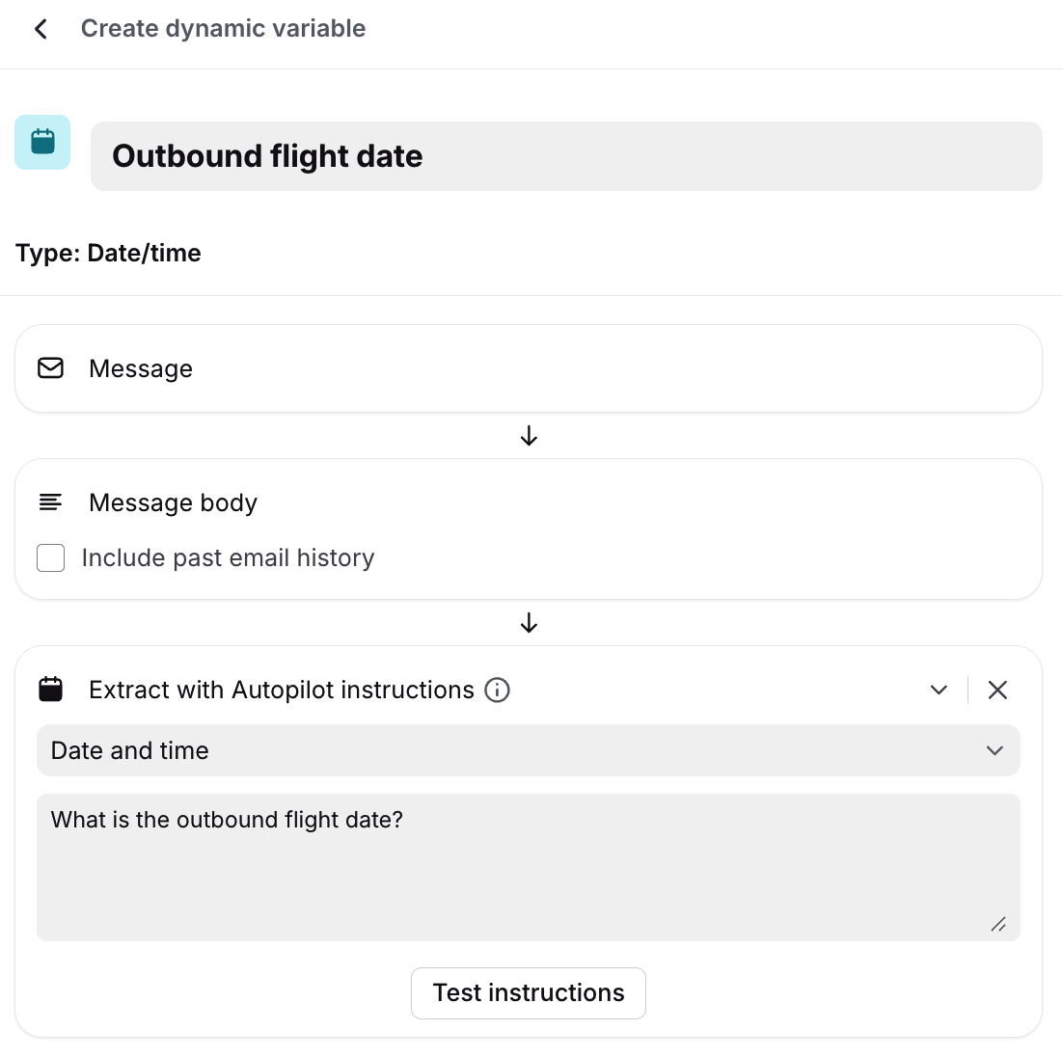The width and height of the screenshot is (1063, 1057).
Task: Click the Extract with Autopilot instructions label
Action: click(x=281, y=690)
